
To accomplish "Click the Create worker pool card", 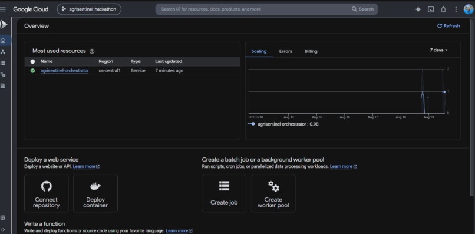I will click(273, 193).
